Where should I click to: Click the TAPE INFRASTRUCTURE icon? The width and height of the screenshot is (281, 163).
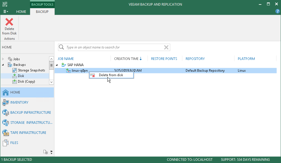tap(6, 132)
